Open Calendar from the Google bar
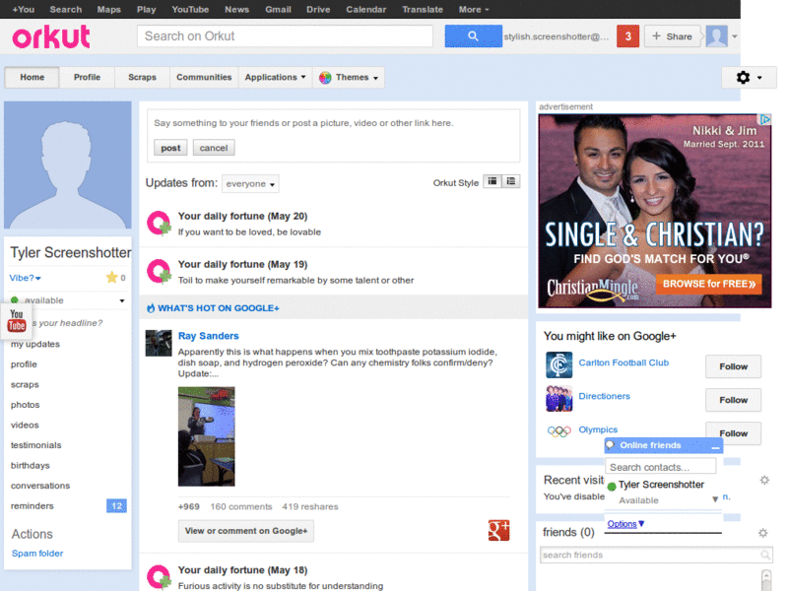The width and height of the screenshot is (788, 591). tap(365, 10)
